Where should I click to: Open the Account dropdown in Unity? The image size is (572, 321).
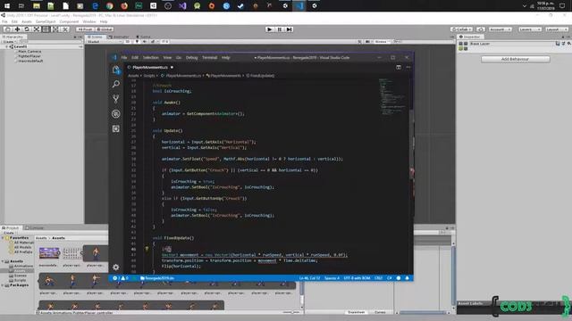500,29
